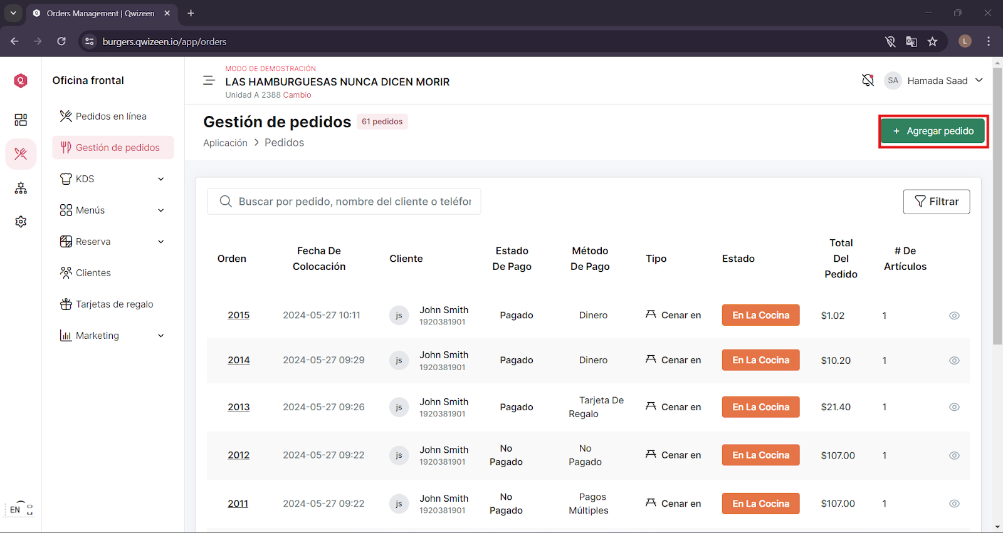Viewport: 1003px width, 533px height.
Task: Click the Filtrar button
Action: tap(937, 202)
